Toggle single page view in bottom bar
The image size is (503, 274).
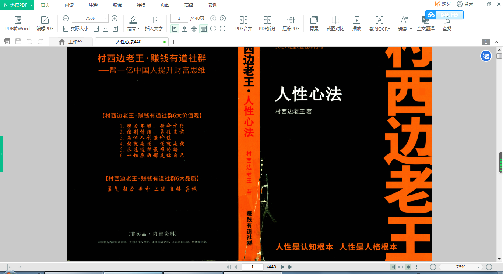[393, 267]
